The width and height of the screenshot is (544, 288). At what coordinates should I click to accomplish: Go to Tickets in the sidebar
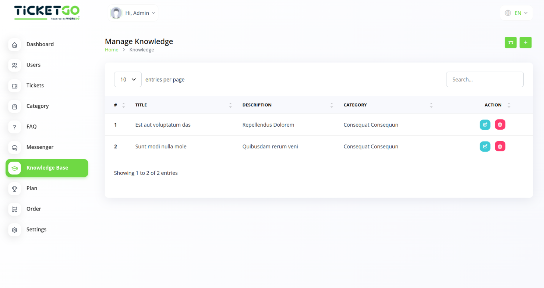(35, 85)
